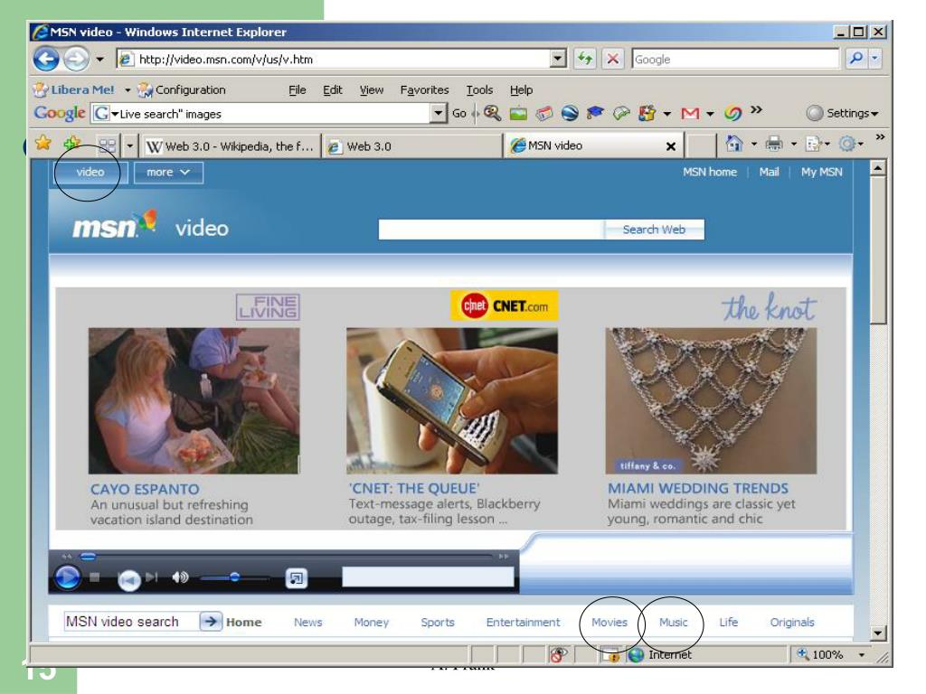This screenshot has width=926, height=694.
Task: Go back with the browser Back arrow
Action: 46,59
